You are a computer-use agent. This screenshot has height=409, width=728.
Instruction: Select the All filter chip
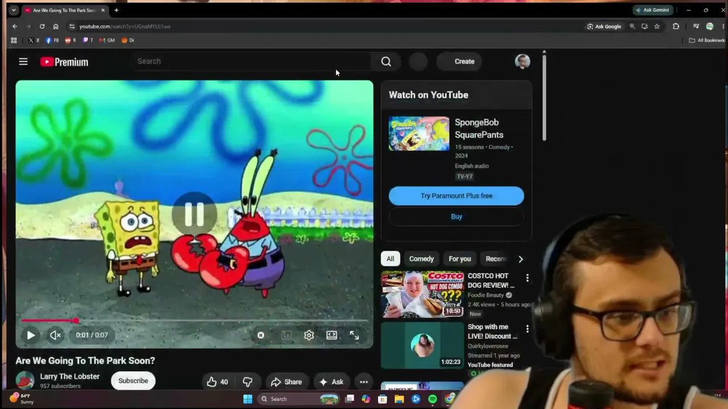coord(390,259)
